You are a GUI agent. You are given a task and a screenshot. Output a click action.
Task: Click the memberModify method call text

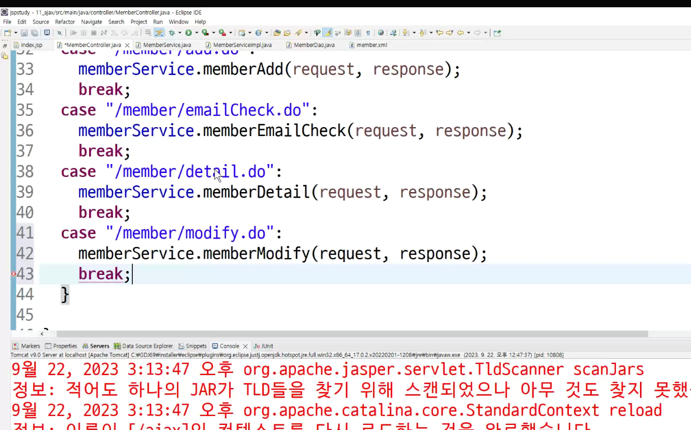click(x=256, y=254)
